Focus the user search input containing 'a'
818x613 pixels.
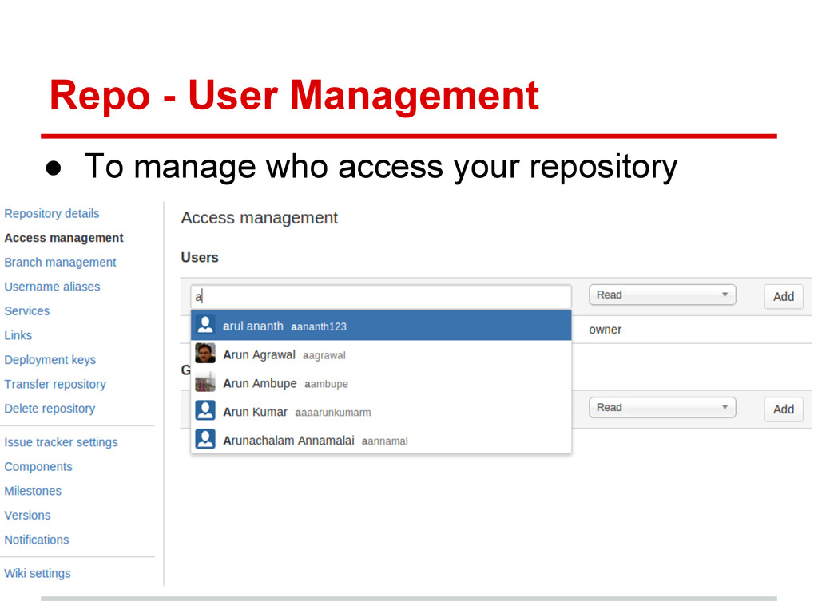coord(381,297)
